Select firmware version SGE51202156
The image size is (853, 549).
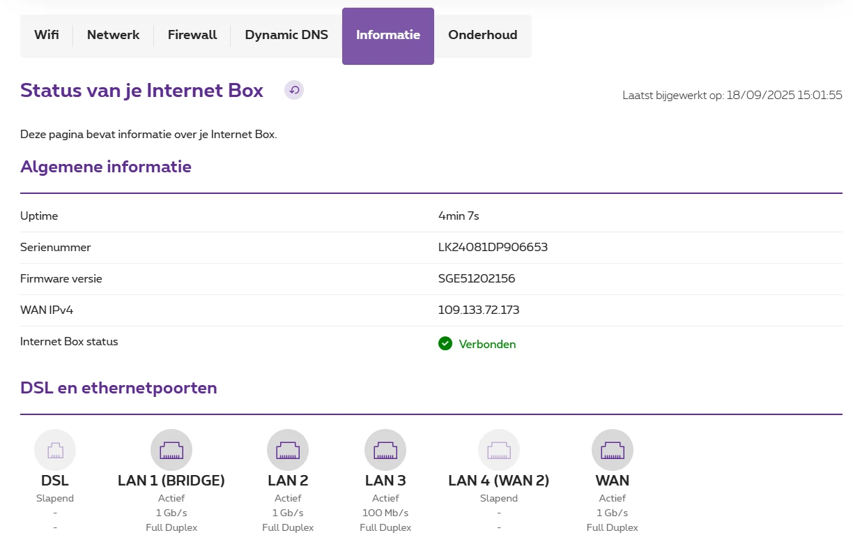click(x=477, y=279)
